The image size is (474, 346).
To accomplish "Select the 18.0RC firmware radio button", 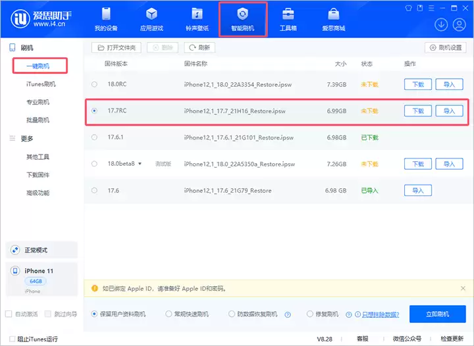I will tap(94, 84).
